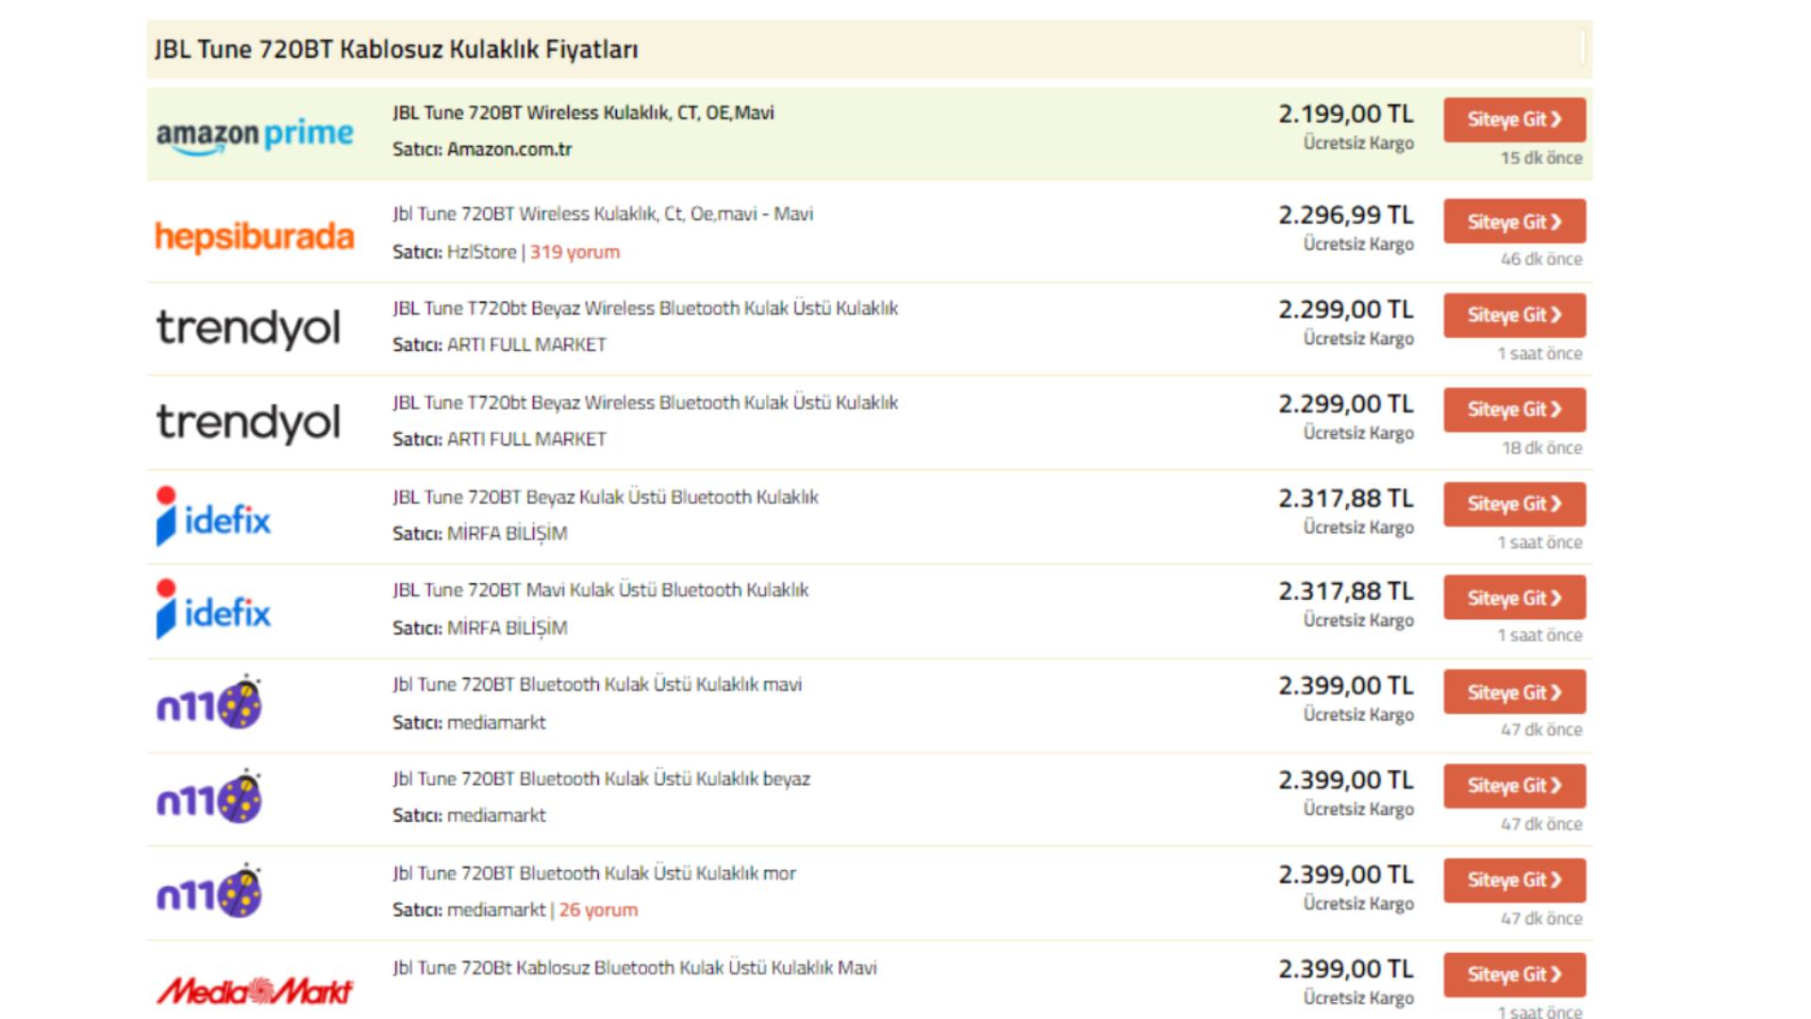Screen dimensions: 1811x1019
Task: Click Siteye Git for n11 Kulaklık mavi
Action: click(1514, 692)
